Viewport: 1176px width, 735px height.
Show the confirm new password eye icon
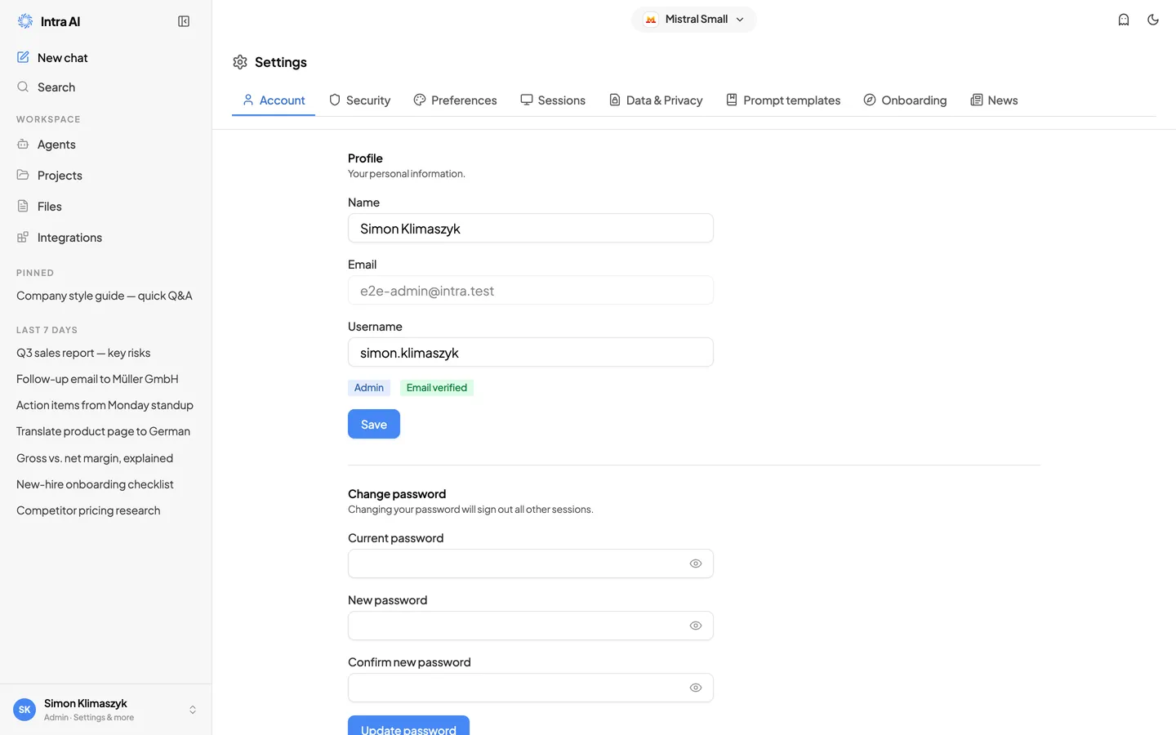tap(696, 688)
